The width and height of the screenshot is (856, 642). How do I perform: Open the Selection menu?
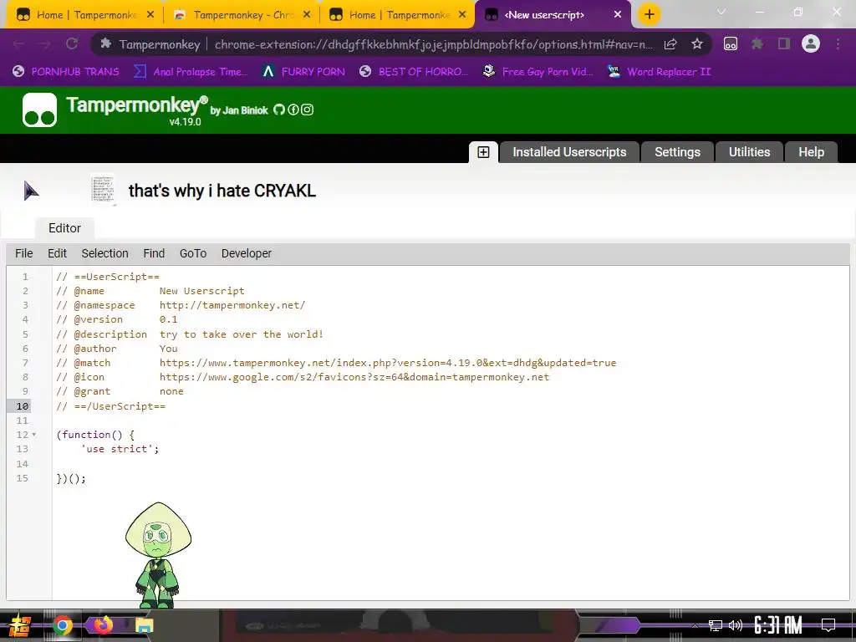(x=104, y=253)
